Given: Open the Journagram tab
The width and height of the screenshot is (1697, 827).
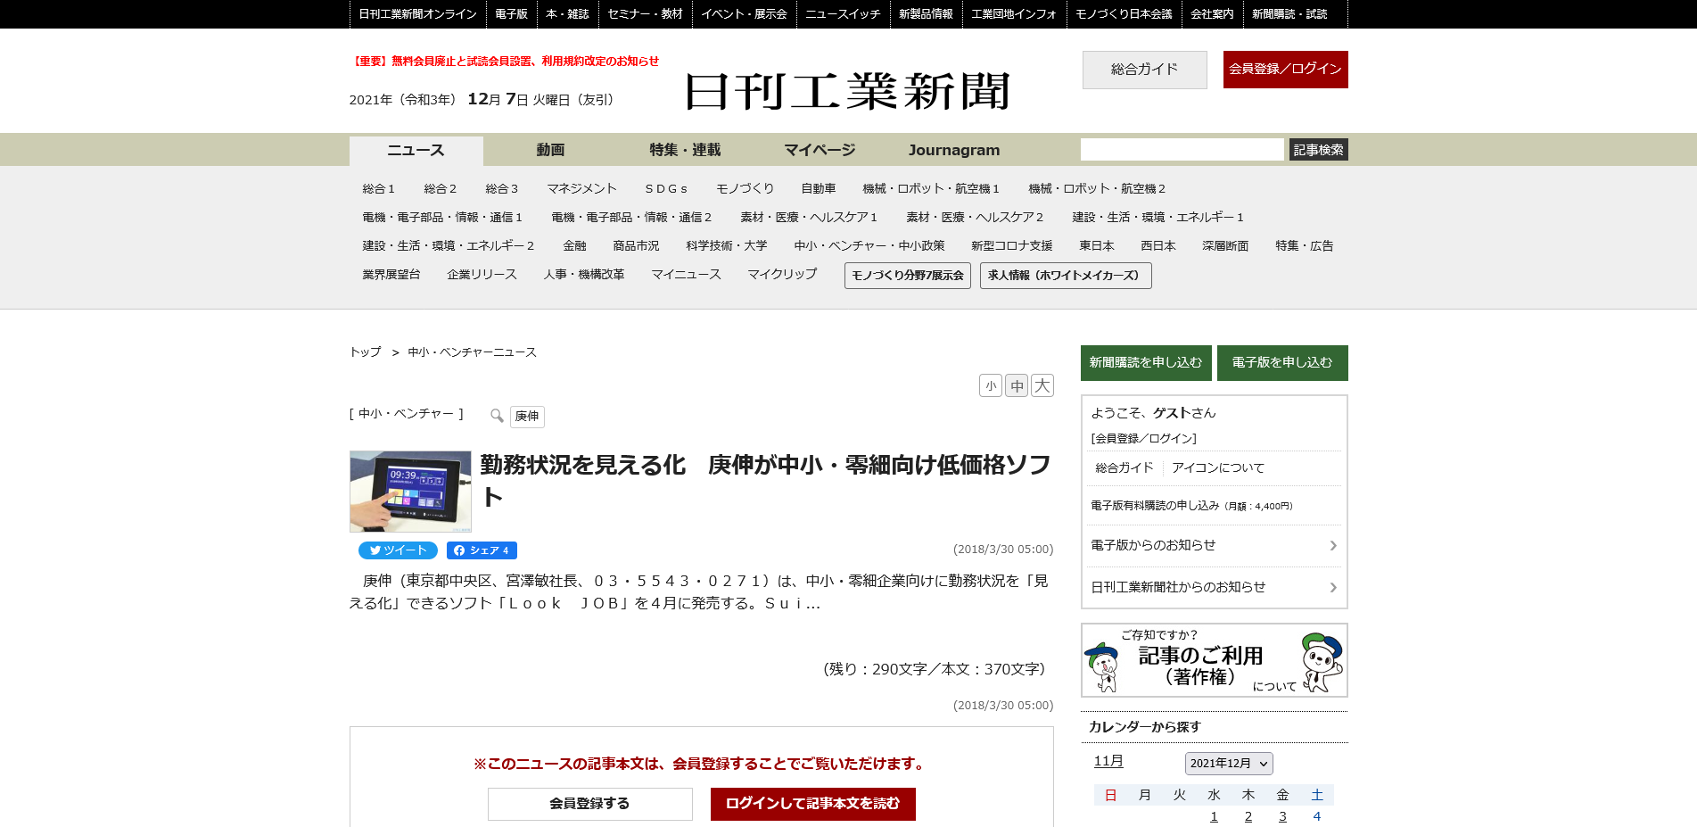Looking at the screenshot, I should (954, 150).
